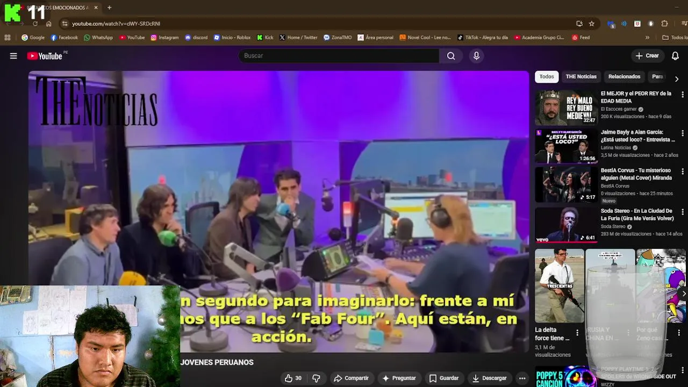Open the TikTok - Alegra tu día bookmark
Screen dimensions: 688x387
[483, 38]
